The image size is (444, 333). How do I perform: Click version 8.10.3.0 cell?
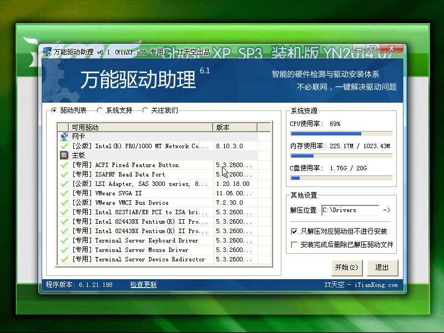[x=229, y=146]
